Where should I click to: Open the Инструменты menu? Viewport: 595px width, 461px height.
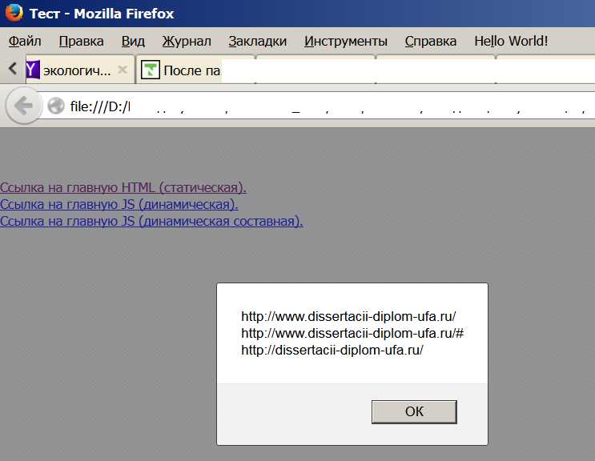pos(346,41)
